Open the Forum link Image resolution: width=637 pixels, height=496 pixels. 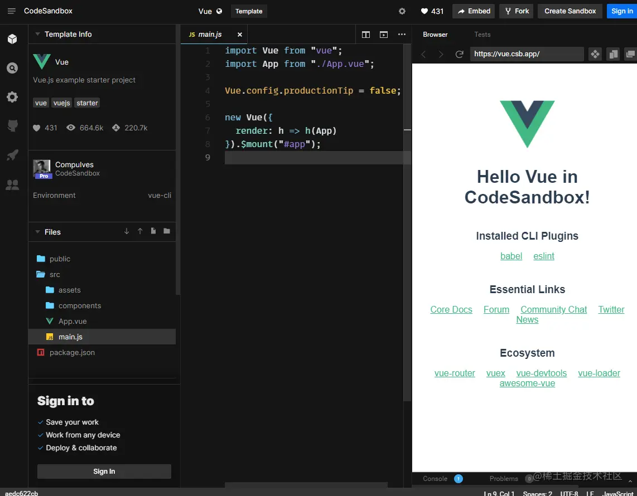pyautogui.click(x=496, y=309)
